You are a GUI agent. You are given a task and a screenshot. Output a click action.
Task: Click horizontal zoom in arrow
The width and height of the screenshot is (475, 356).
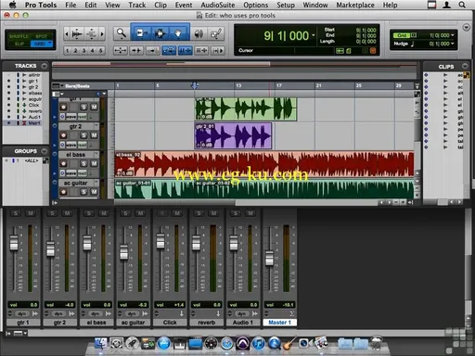pos(102,33)
